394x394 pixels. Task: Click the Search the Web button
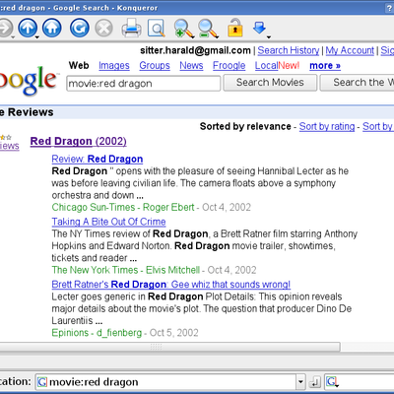click(x=358, y=83)
